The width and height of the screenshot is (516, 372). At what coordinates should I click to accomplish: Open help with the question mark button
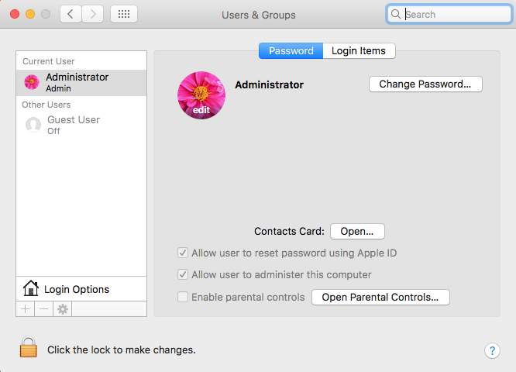pyautogui.click(x=492, y=350)
